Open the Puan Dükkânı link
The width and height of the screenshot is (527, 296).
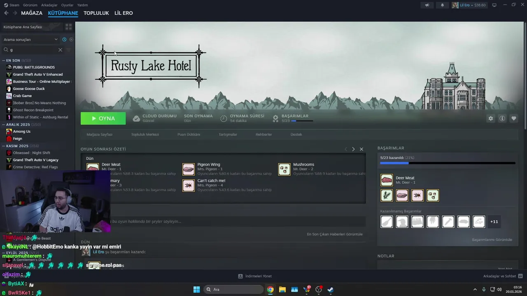click(x=189, y=134)
